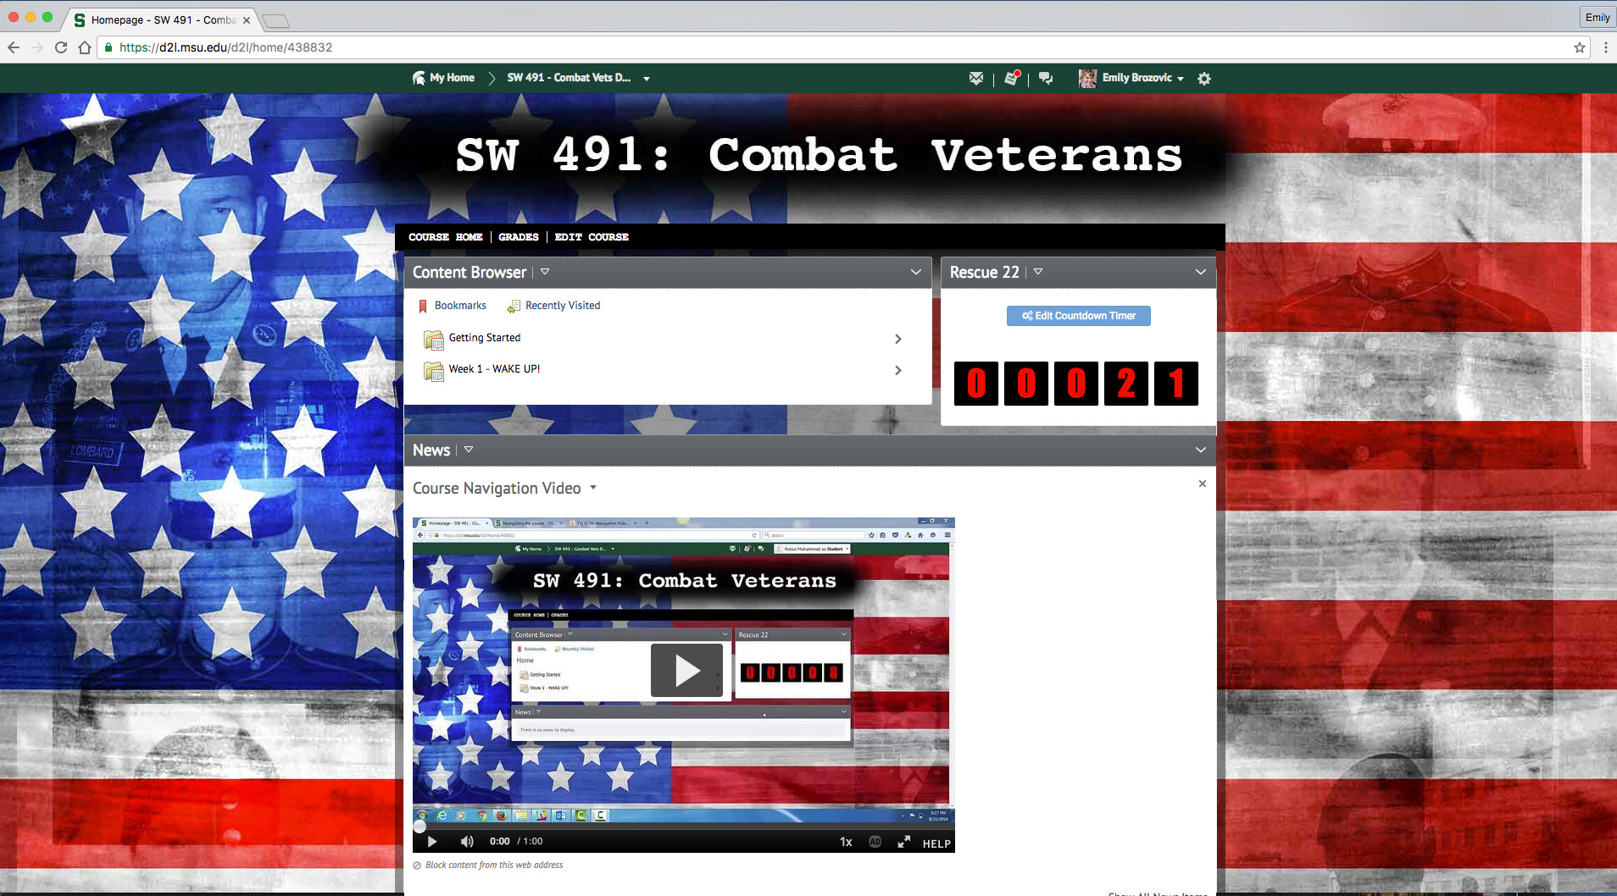Bookmark this page with star icon
Image resolution: width=1617 pixels, height=896 pixels.
click(1580, 47)
